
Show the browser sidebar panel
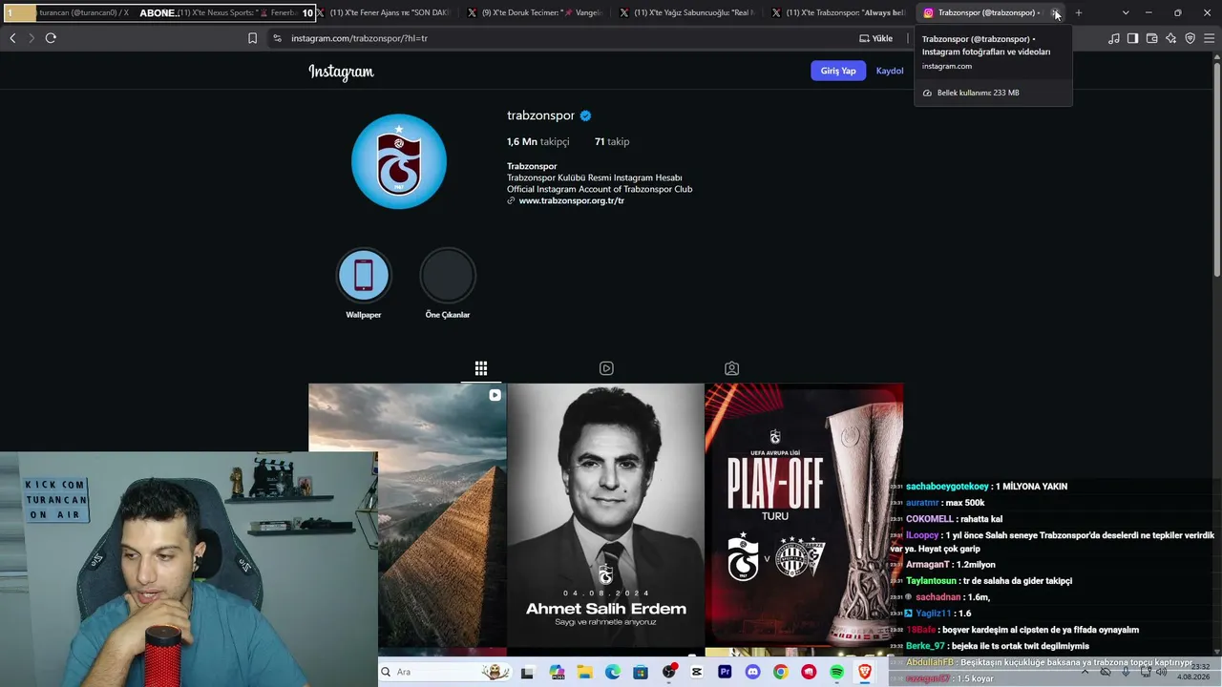pos(1133,38)
